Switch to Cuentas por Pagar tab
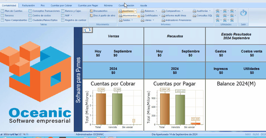Screen dimensions: 266x138 [88, 5]
